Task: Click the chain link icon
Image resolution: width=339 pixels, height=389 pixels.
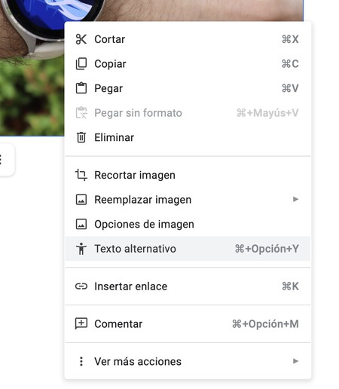Action: point(81,286)
